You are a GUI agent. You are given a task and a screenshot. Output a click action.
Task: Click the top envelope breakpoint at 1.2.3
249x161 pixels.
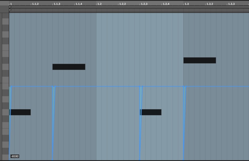[140, 87]
